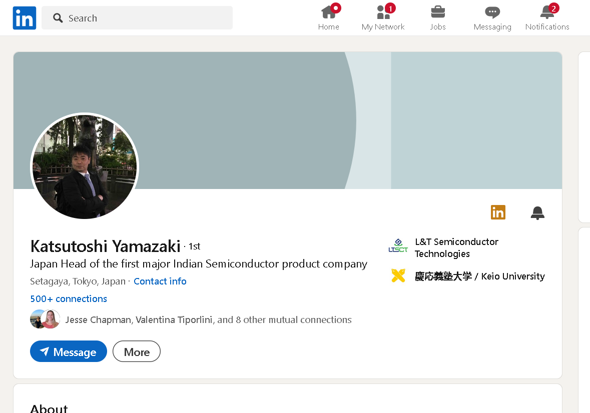This screenshot has width=590, height=413.
Task: Click the gold LinkedIn Premium badge
Action: click(x=498, y=212)
